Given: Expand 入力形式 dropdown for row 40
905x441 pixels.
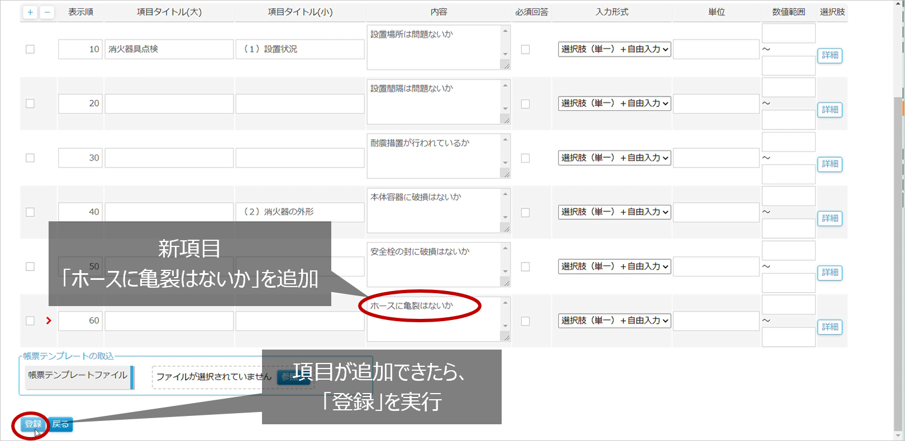Looking at the screenshot, I should (615, 212).
